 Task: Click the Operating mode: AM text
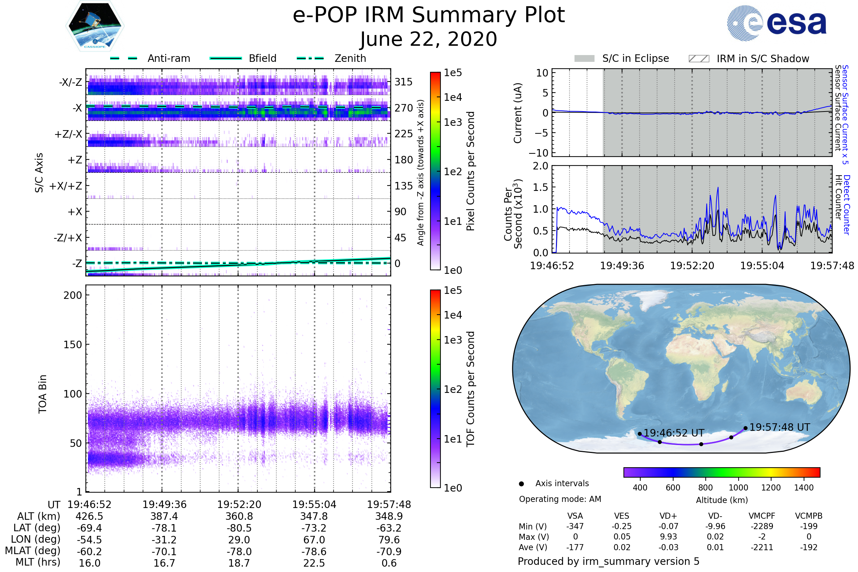coord(560,499)
